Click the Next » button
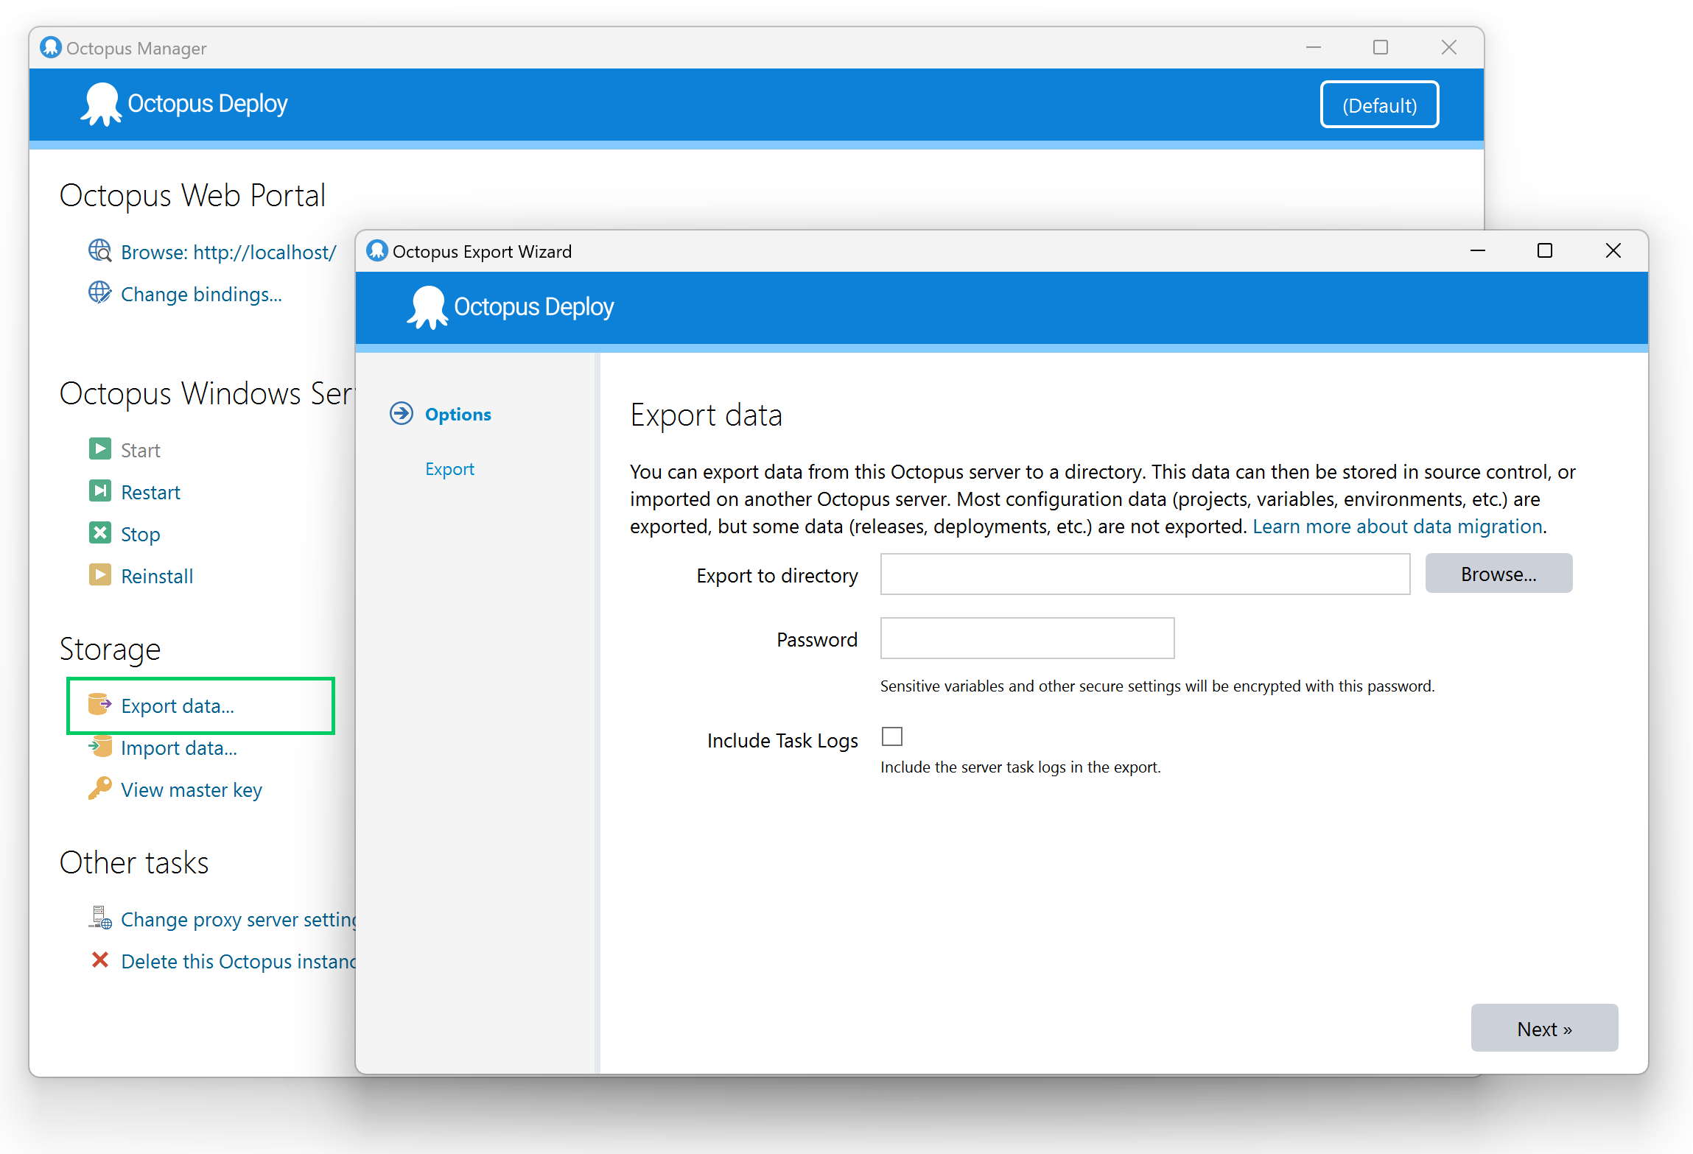The image size is (1693, 1154). click(x=1544, y=1027)
